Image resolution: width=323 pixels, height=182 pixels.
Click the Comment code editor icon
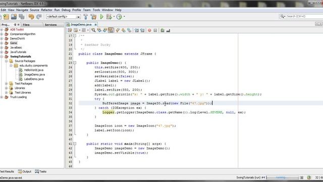coord(163,30)
